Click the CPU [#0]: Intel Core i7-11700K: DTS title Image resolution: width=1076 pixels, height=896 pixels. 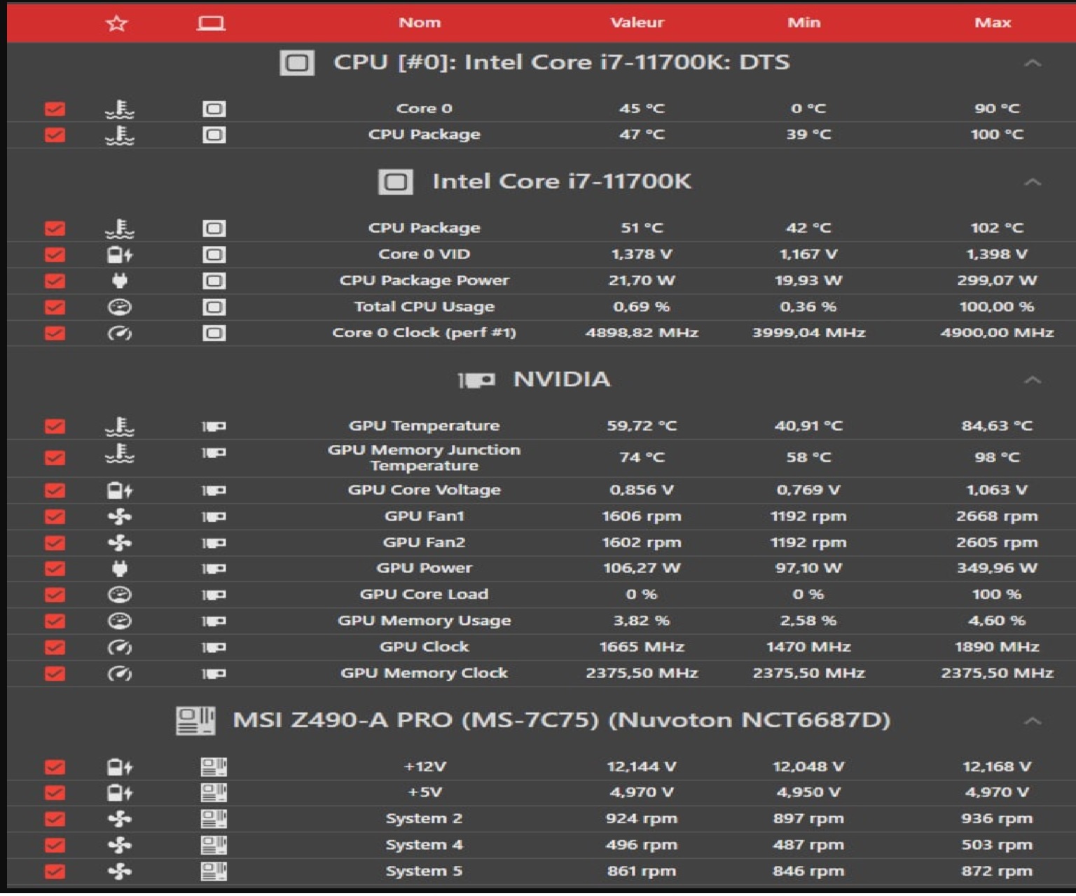coord(561,62)
